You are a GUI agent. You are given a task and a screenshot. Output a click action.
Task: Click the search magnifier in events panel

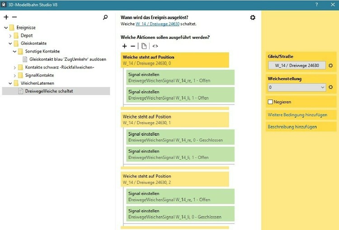click(105, 18)
